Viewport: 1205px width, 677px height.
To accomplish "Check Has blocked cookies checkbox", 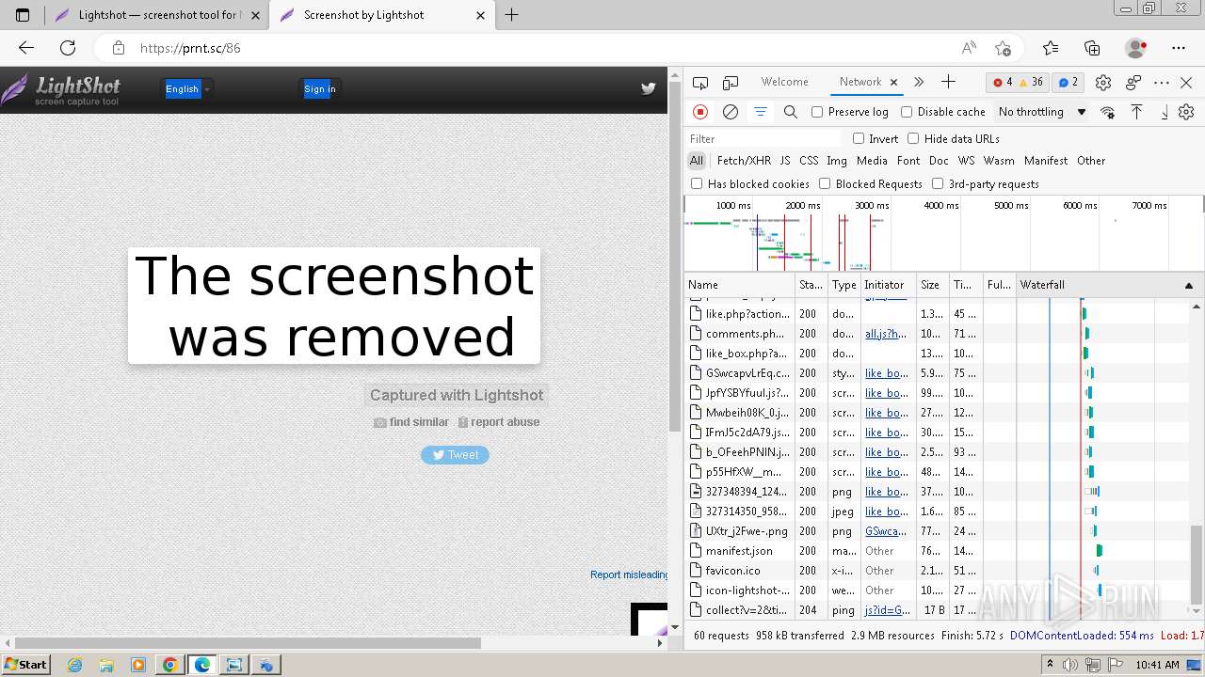I will tap(697, 183).
